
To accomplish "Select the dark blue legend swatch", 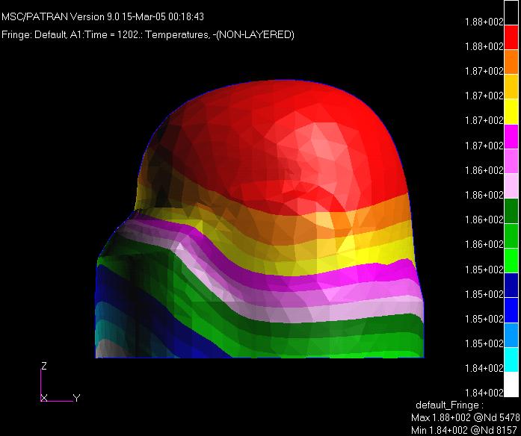I will pos(511,285).
